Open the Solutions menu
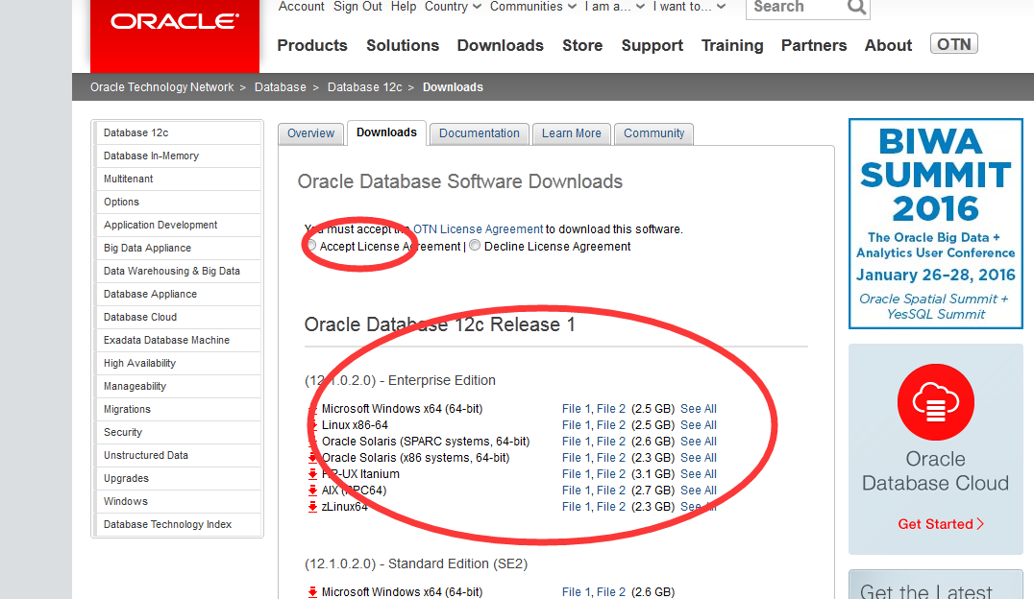The width and height of the screenshot is (1034, 599). (403, 45)
